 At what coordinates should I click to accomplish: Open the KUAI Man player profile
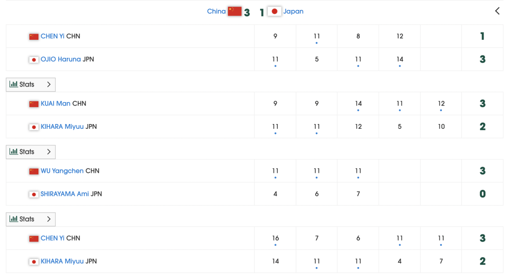(55, 103)
